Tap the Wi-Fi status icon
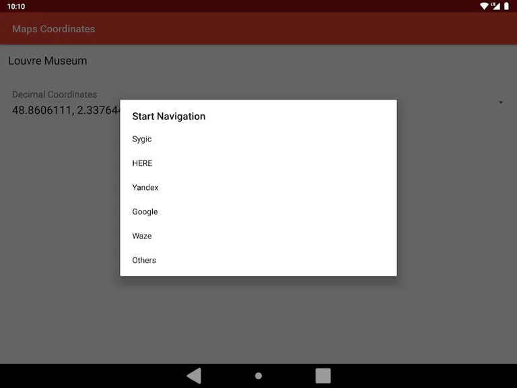Viewport: 517px width, 388px height. 484,6
